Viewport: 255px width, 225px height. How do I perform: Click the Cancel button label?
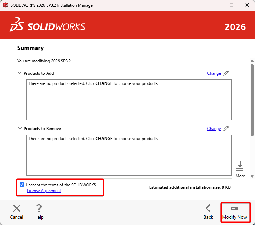(17, 217)
